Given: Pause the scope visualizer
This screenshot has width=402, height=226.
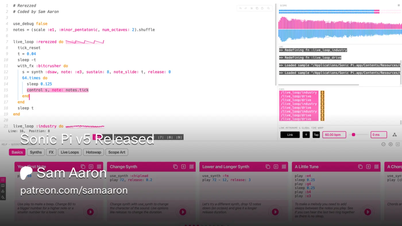Looking at the screenshot, I should pyautogui.click(x=398, y=5).
